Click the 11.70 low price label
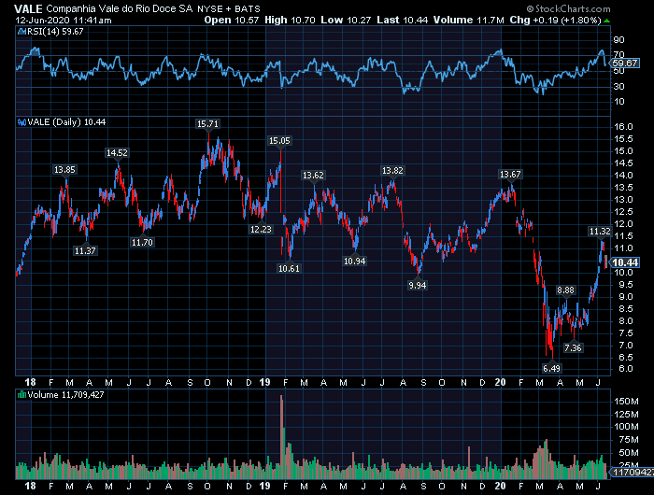This screenshot has height=495, width=654. coord(142,242)
